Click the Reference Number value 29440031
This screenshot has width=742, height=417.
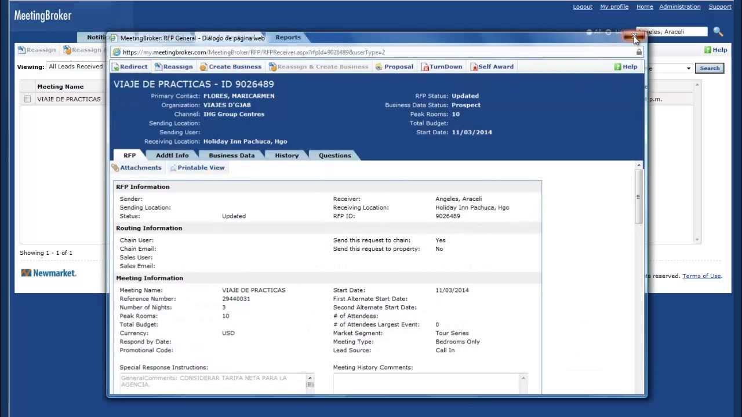point(236,299)
